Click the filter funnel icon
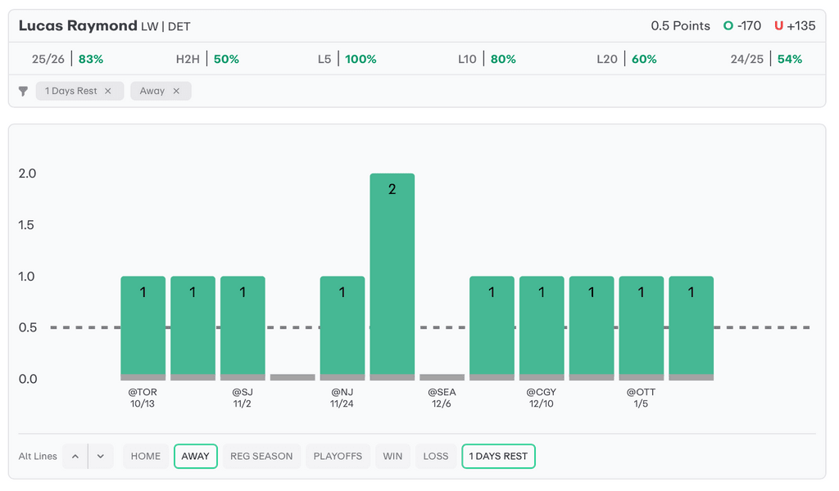The width and height of the screenshot is (839, 491). [24, 92]
